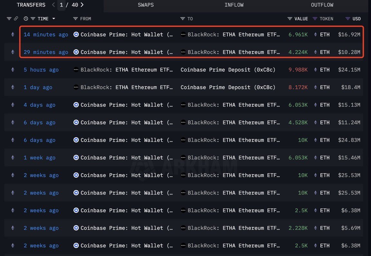
Task: Open Coinbase Prime Deposit (0xC8c) on 1 day row
Action: point(228,87)
